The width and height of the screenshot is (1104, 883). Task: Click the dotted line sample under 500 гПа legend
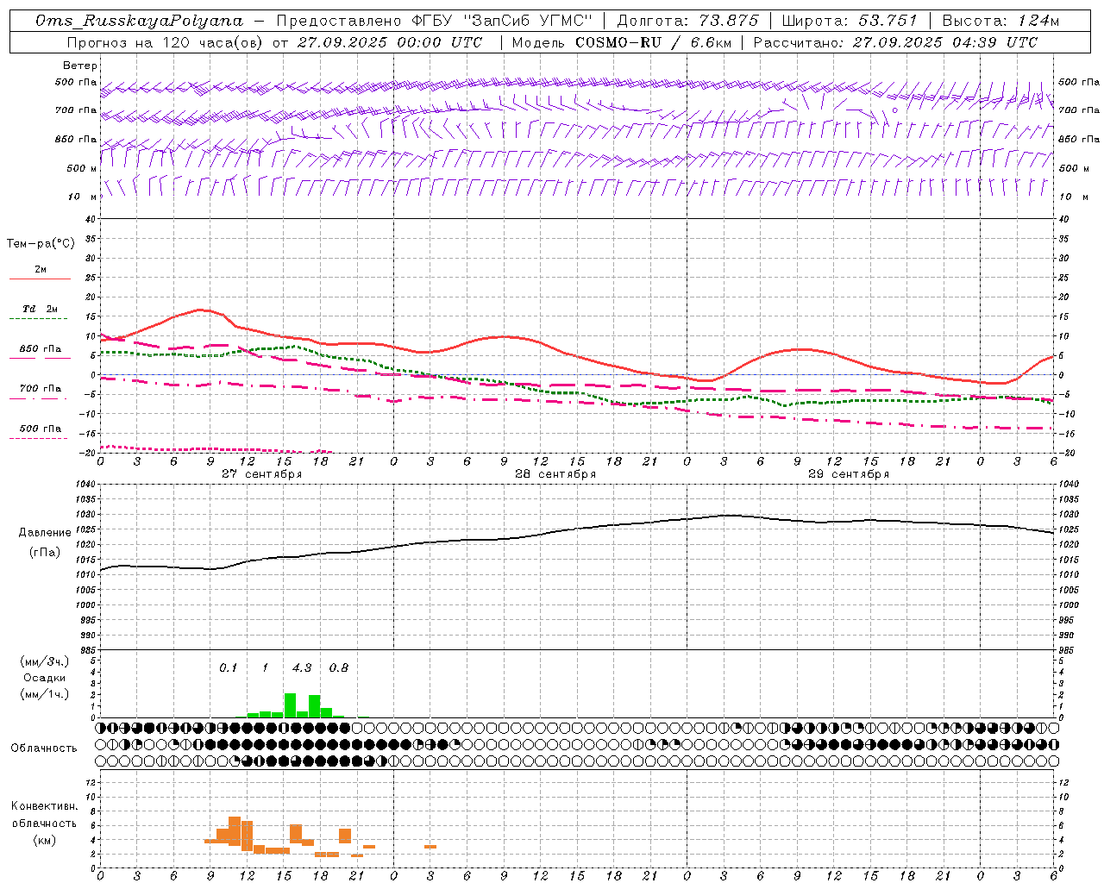[40, 438]
